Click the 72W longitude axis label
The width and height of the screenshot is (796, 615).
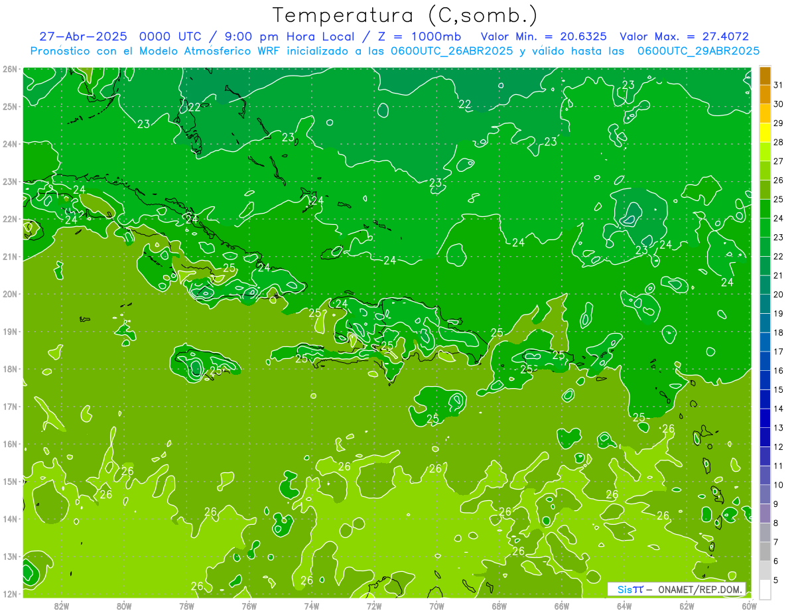tap(374, 606)
